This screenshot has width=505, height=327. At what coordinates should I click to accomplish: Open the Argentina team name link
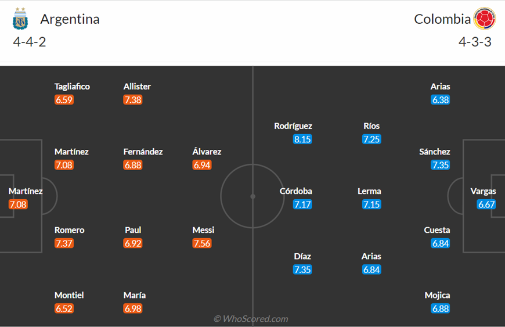point(70,19)
